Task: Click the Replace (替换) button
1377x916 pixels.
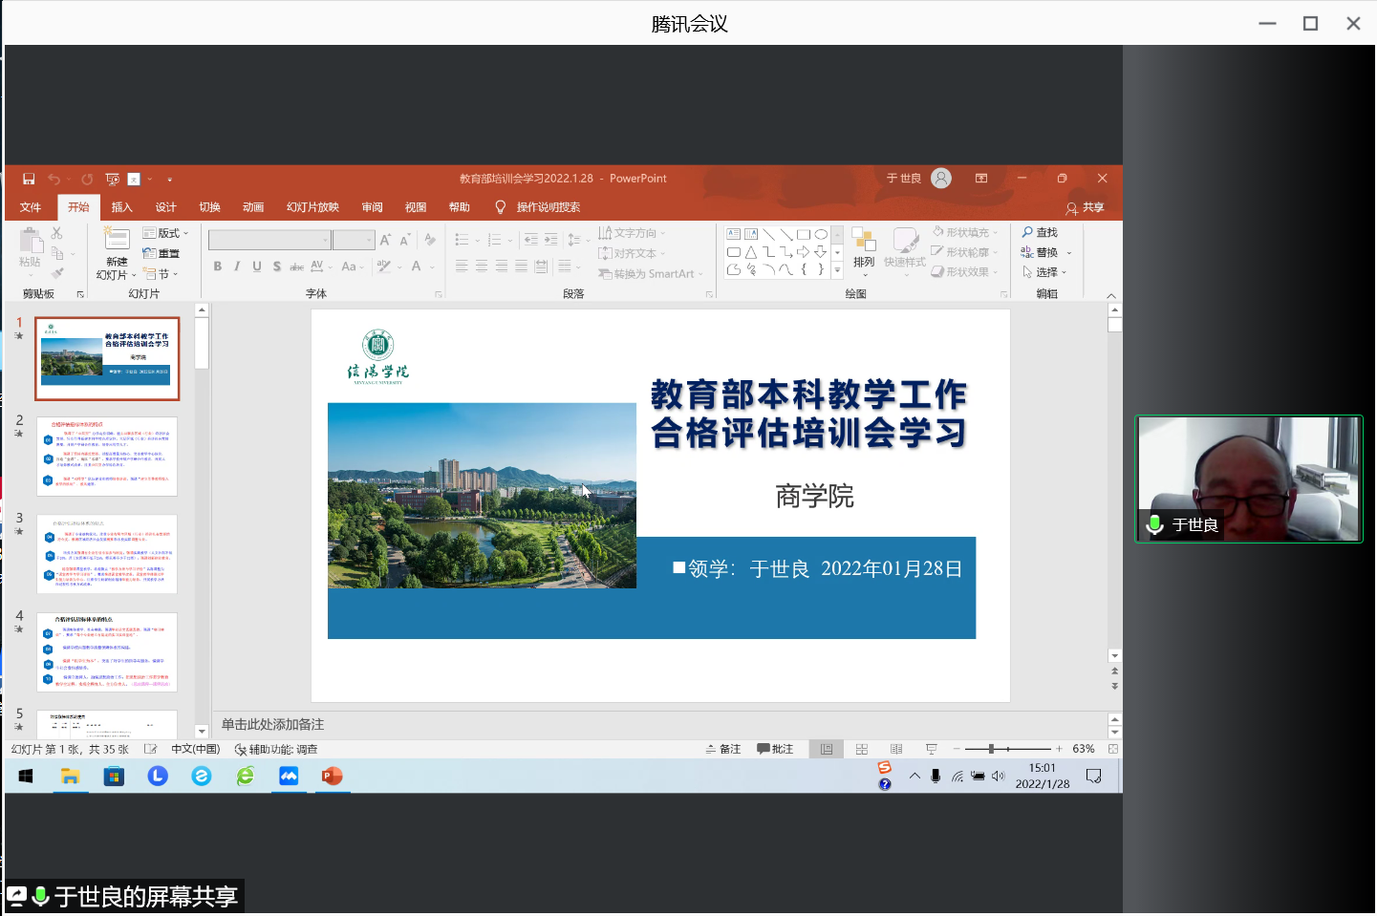Action: (1041, 252)
